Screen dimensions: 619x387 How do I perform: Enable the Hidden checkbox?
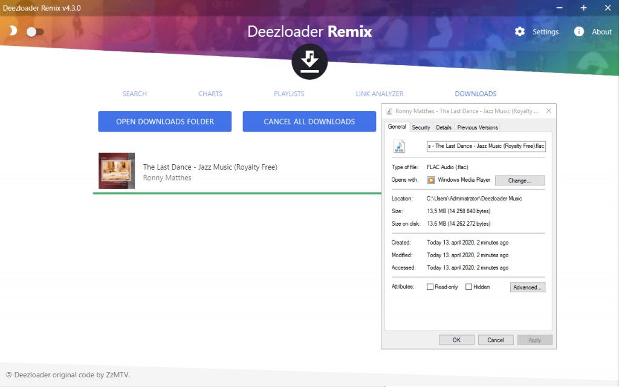pyautogui.click(x=468, y=287)
